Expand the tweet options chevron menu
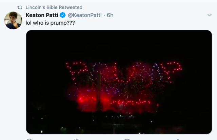 [x=210, y=15]
